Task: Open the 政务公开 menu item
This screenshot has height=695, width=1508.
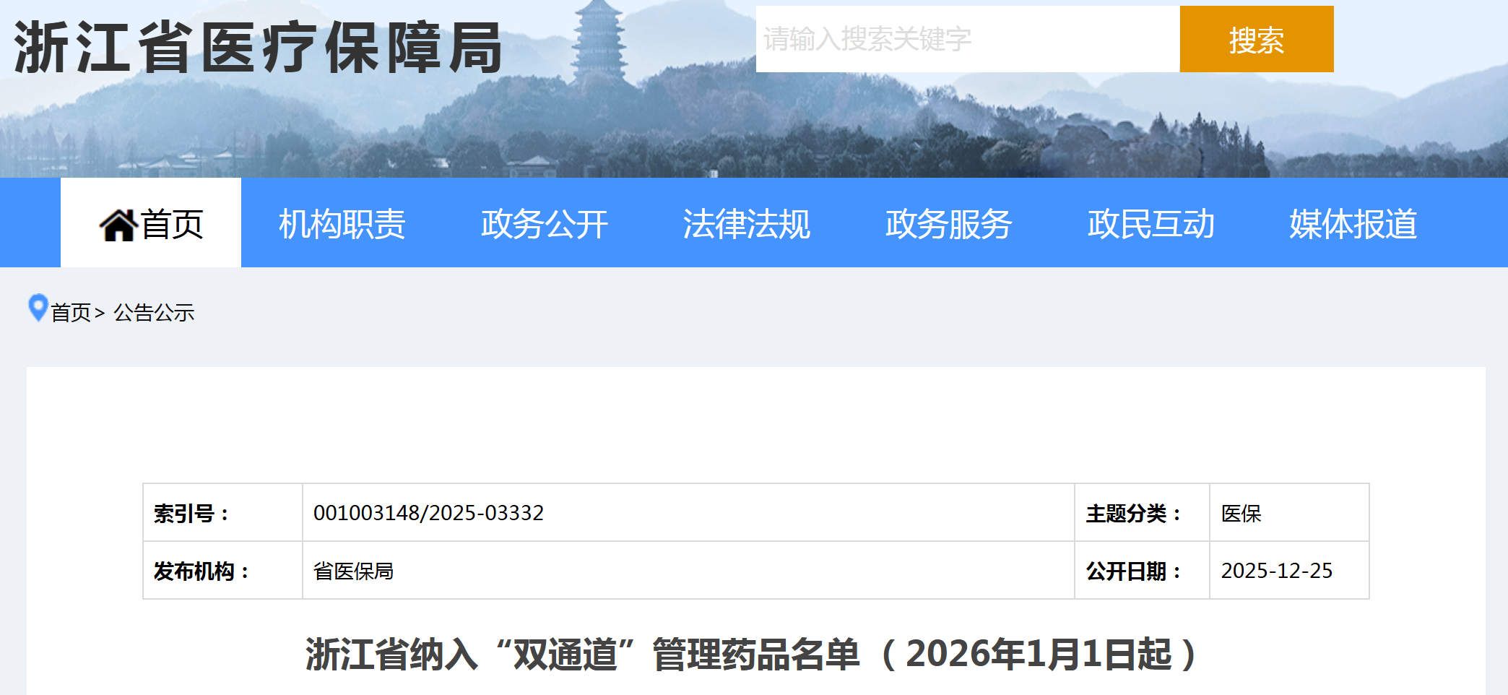Action: click(543, 225)
